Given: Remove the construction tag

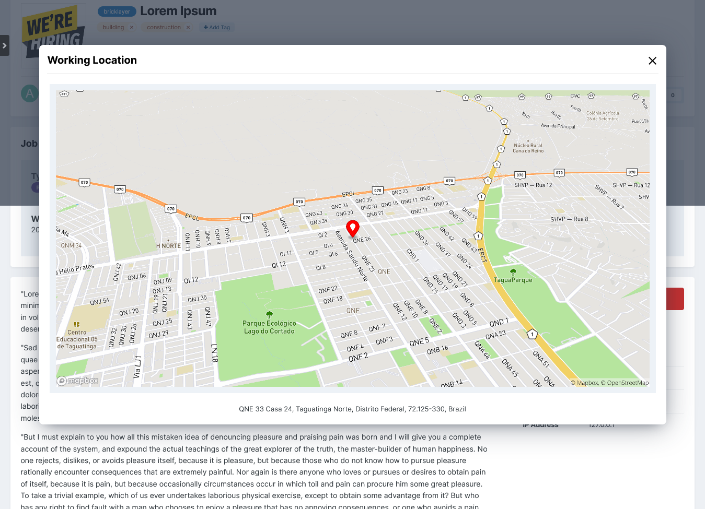Looking at the screenshot, I should point(188,27).
